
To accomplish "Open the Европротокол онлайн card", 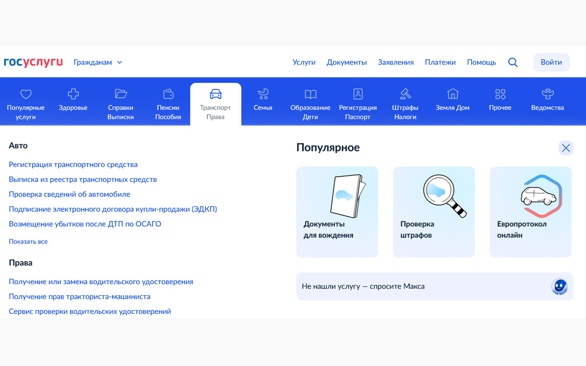I will [x=530, y=212].
